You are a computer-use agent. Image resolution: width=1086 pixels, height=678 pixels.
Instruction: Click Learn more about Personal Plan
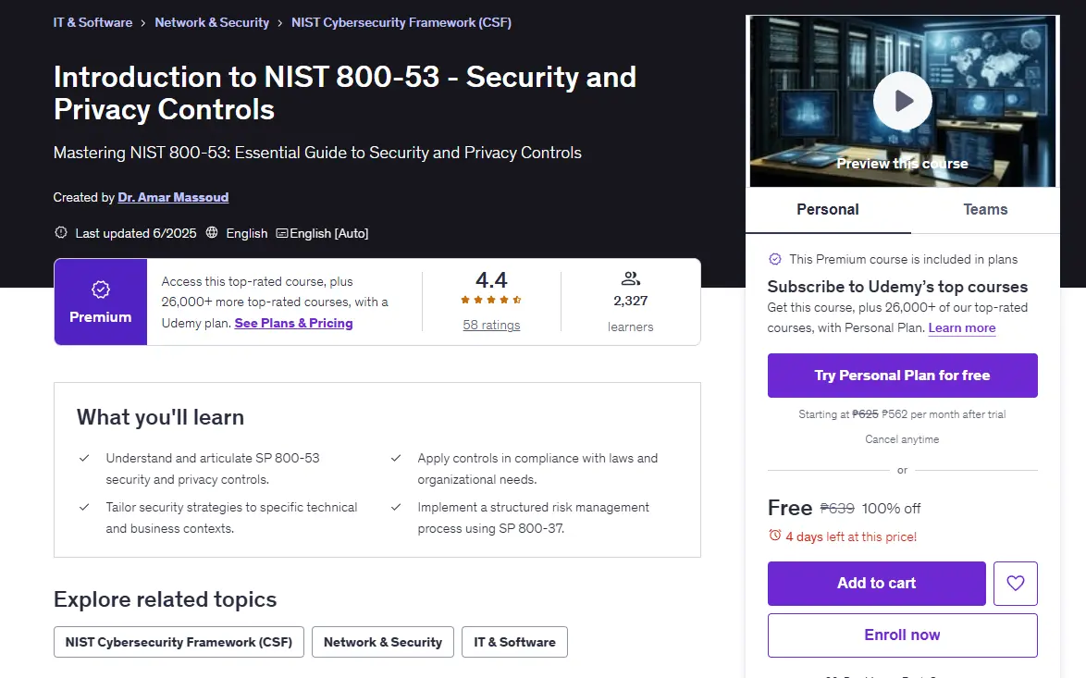tap(961, 327)
